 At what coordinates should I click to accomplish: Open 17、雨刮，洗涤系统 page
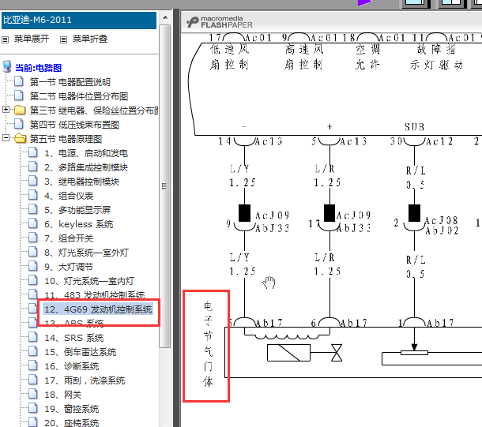[x=85, y=380]
